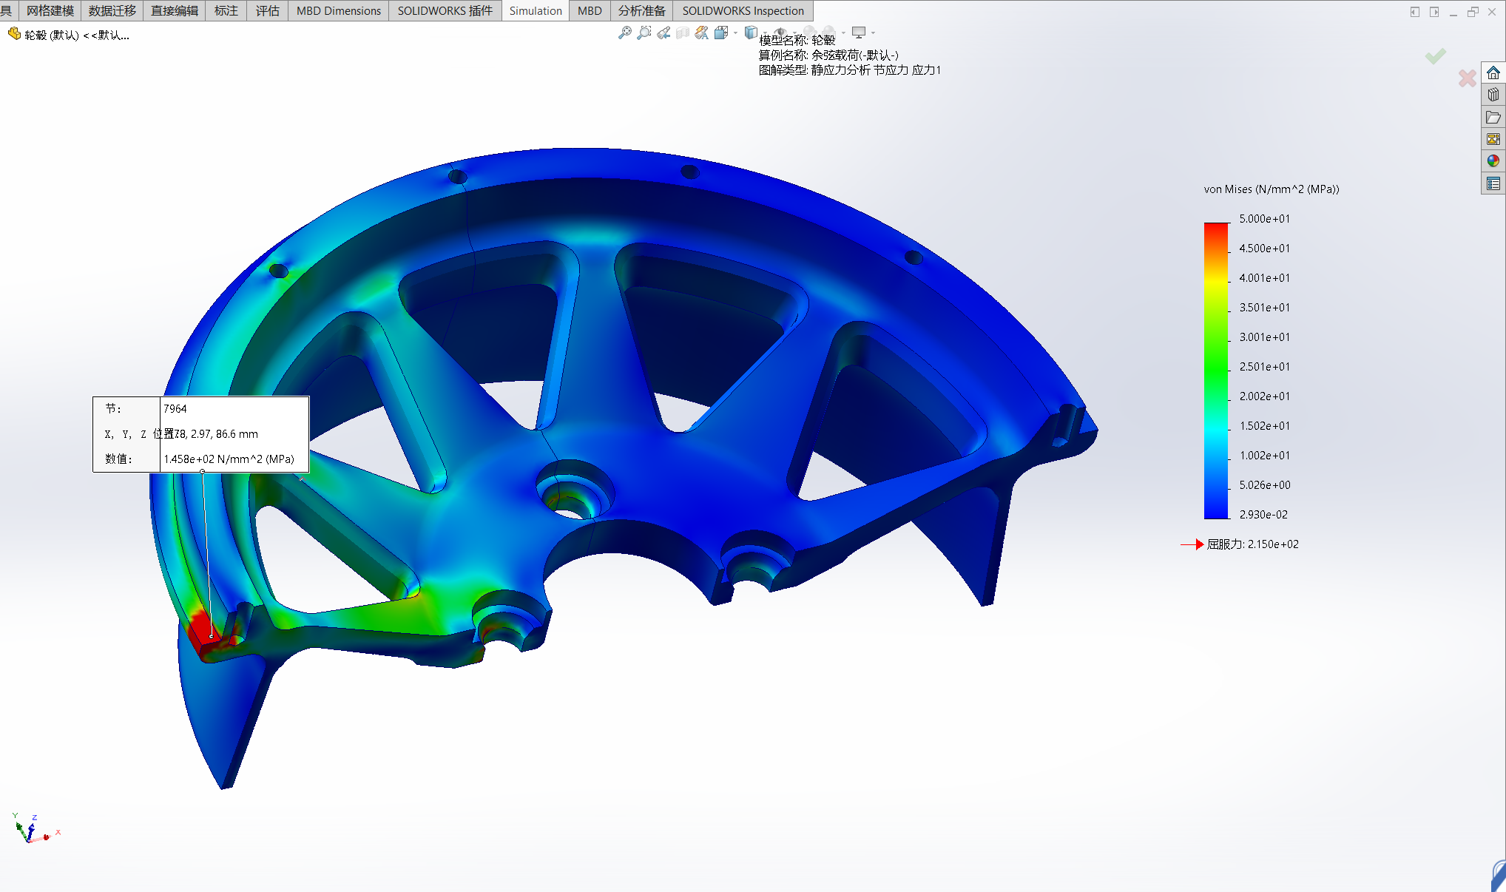Open the SOLIDWORKS Inspection tab
This screenshot has height=892, width=1506.
[742, 10]
